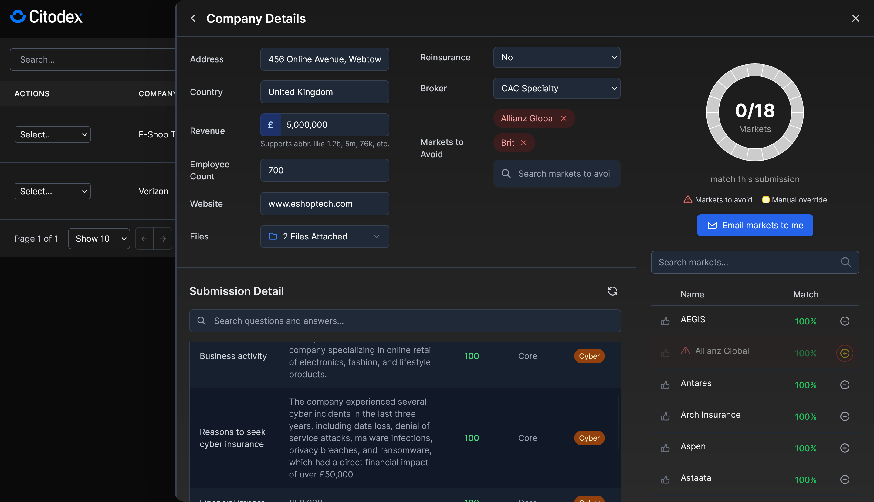Close the Company Details panel
Image resolution: width=874 pixels, height=502 pixels.
coord(855,18)
